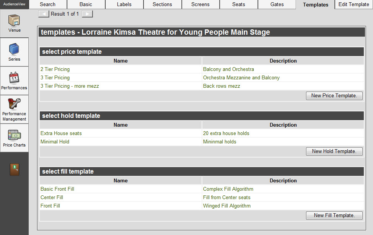The height and width of the screenshot is (235, 373).
Task: Click the Balcony and Orchestra description
Action: pos(228,69)
